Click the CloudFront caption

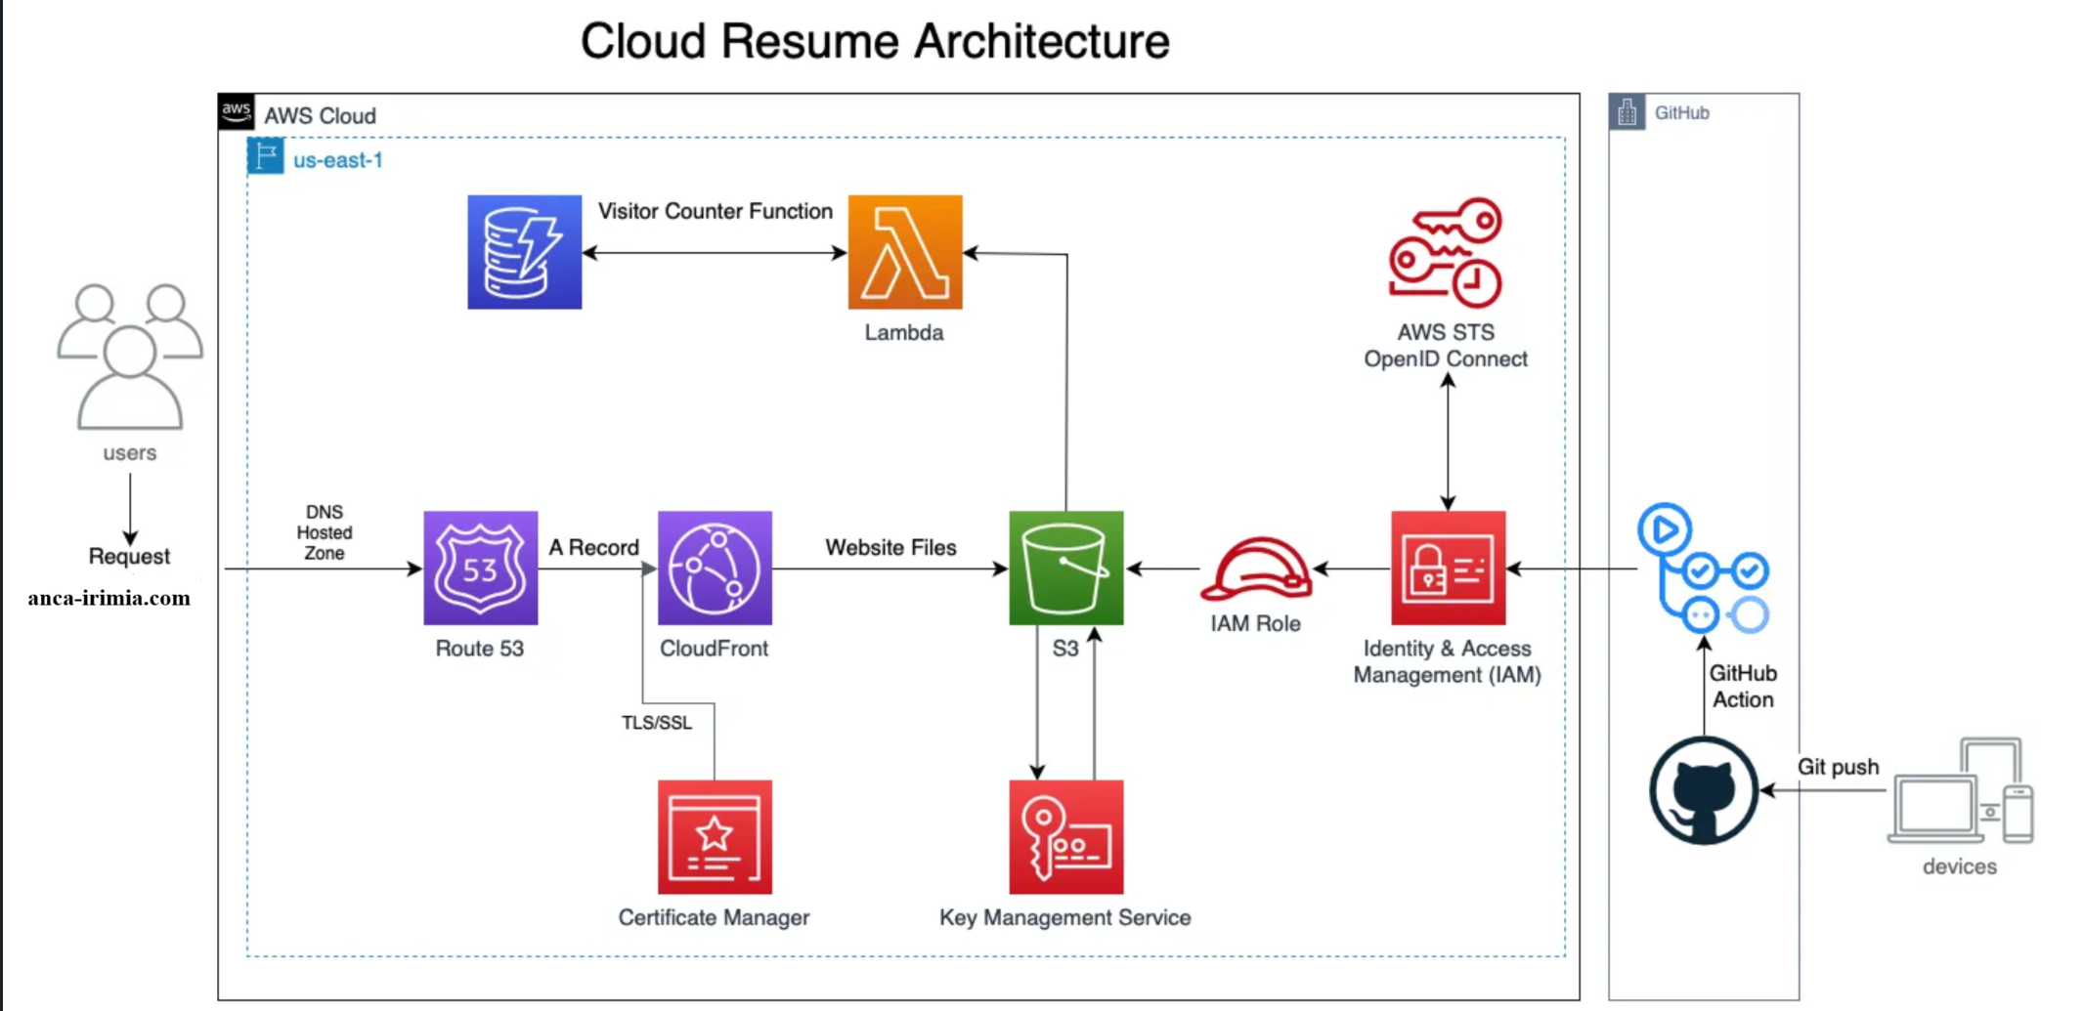click(x=715, y=649)
